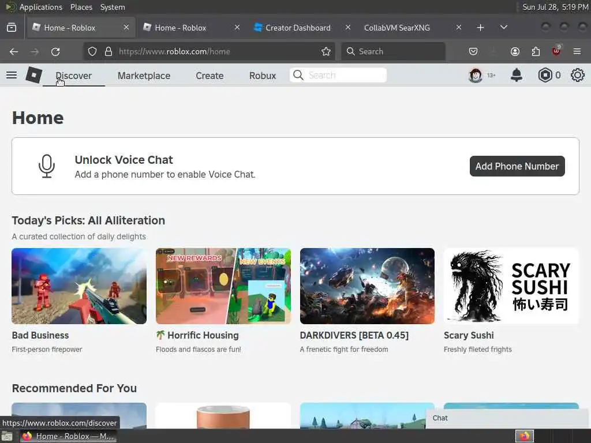This screenshot has width=591, height=443.
Task: Go to the Marketplace page
Action: [x=144, y=76]
